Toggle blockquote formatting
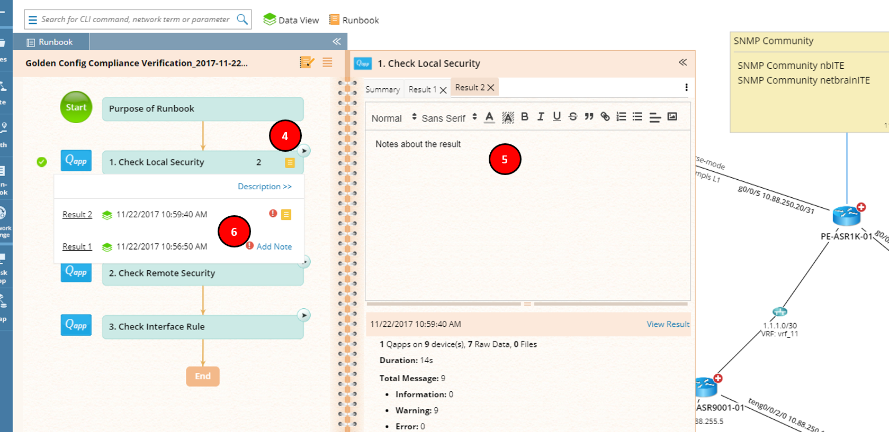889x432 pixels. [x=589, y=117]
